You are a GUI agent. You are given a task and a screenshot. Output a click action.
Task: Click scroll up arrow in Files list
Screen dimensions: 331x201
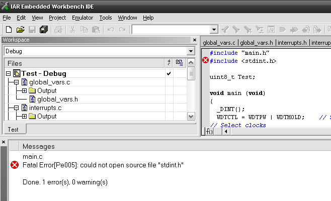coord(191,63)
